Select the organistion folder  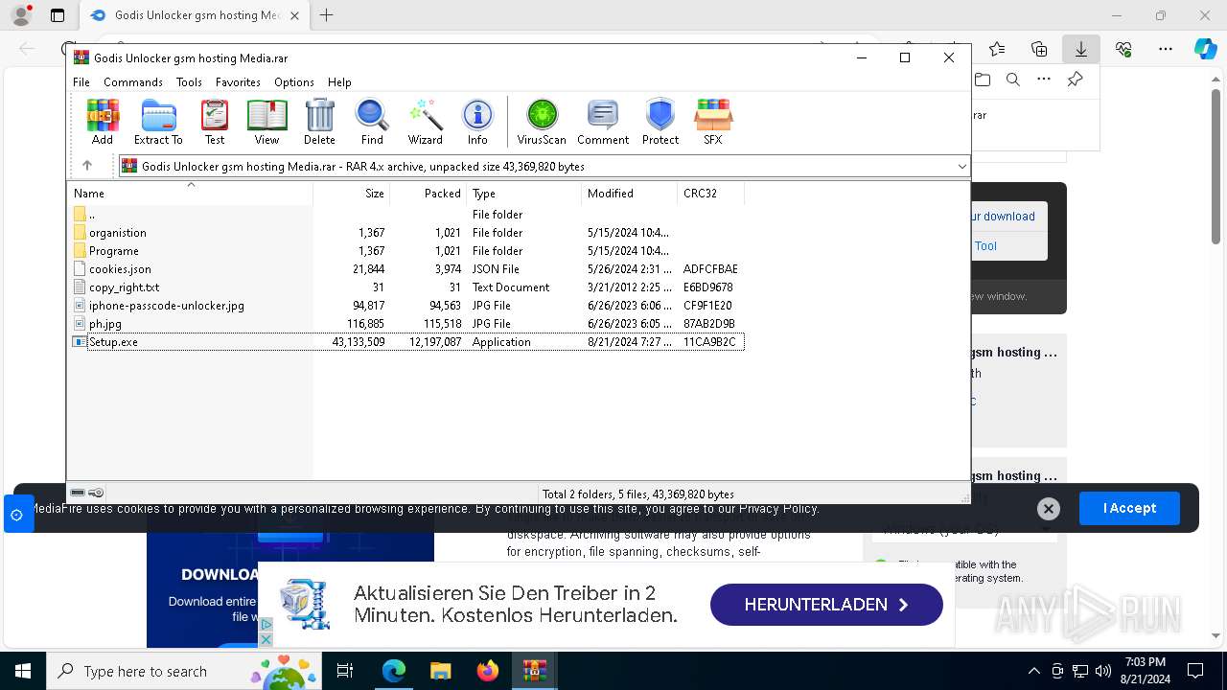407,233
